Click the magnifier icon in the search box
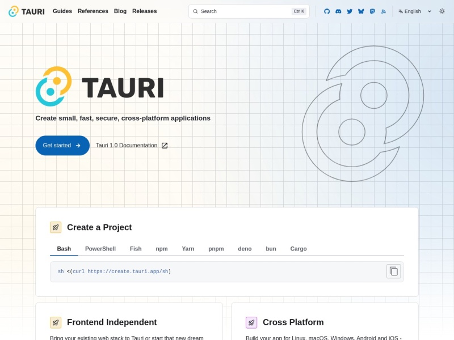The height and width of the screenshot is (340, 454). 195,11
